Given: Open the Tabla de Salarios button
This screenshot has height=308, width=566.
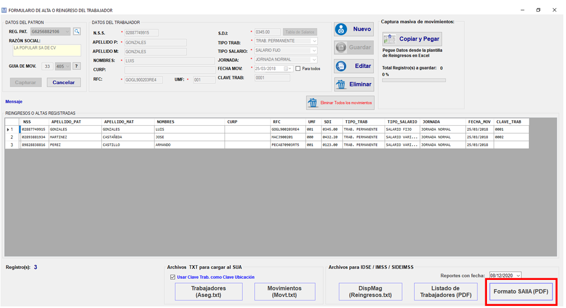Looking at the screenshot, I should [300, 32].
